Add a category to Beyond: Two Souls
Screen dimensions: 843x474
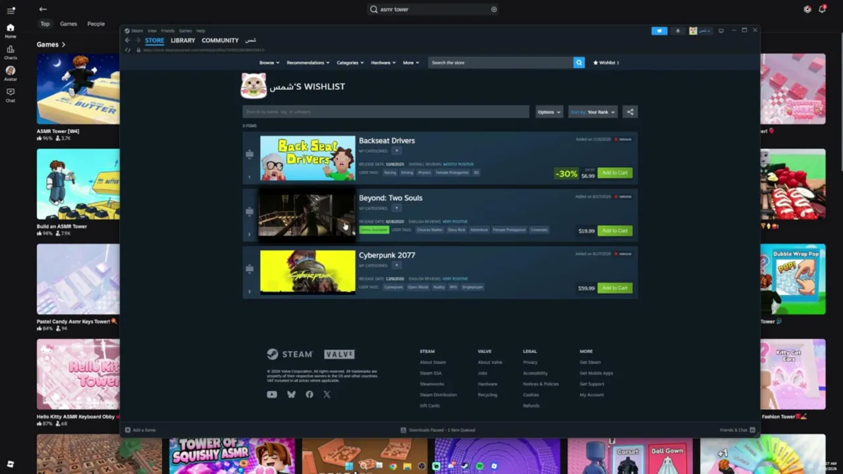pos(396,208)
